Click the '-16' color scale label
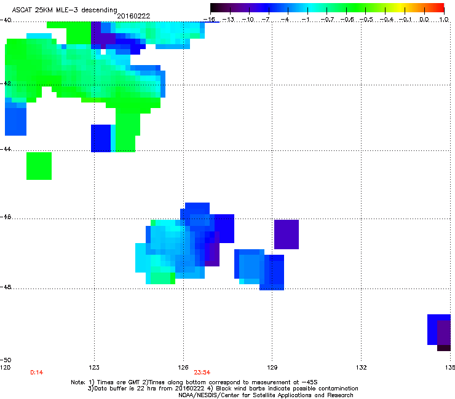The image size is (455, 399). point(209,20)
